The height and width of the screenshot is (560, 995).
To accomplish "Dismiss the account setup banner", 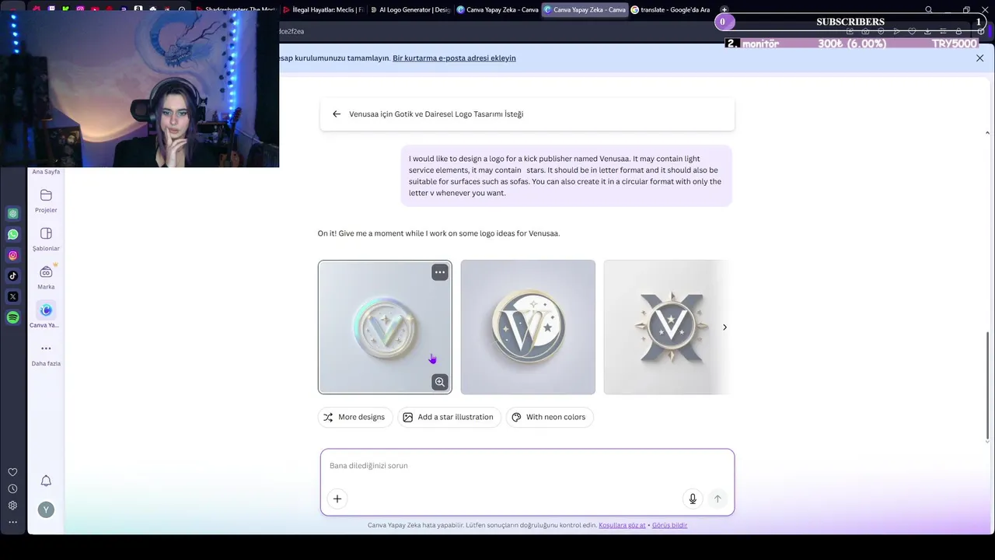I will coord(979,58).
